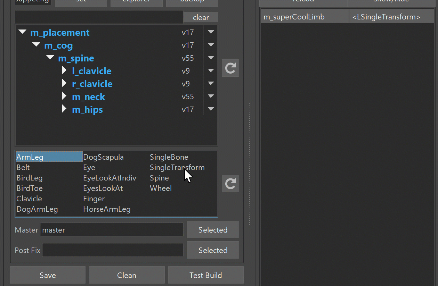Open version dropdown for m_cog
The height and width of the screenshot is (286, 438).
(x=211, y=45)
